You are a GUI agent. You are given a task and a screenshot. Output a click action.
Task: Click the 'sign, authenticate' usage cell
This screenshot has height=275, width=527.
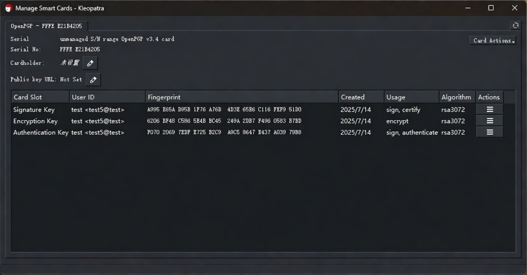[412, 132]
